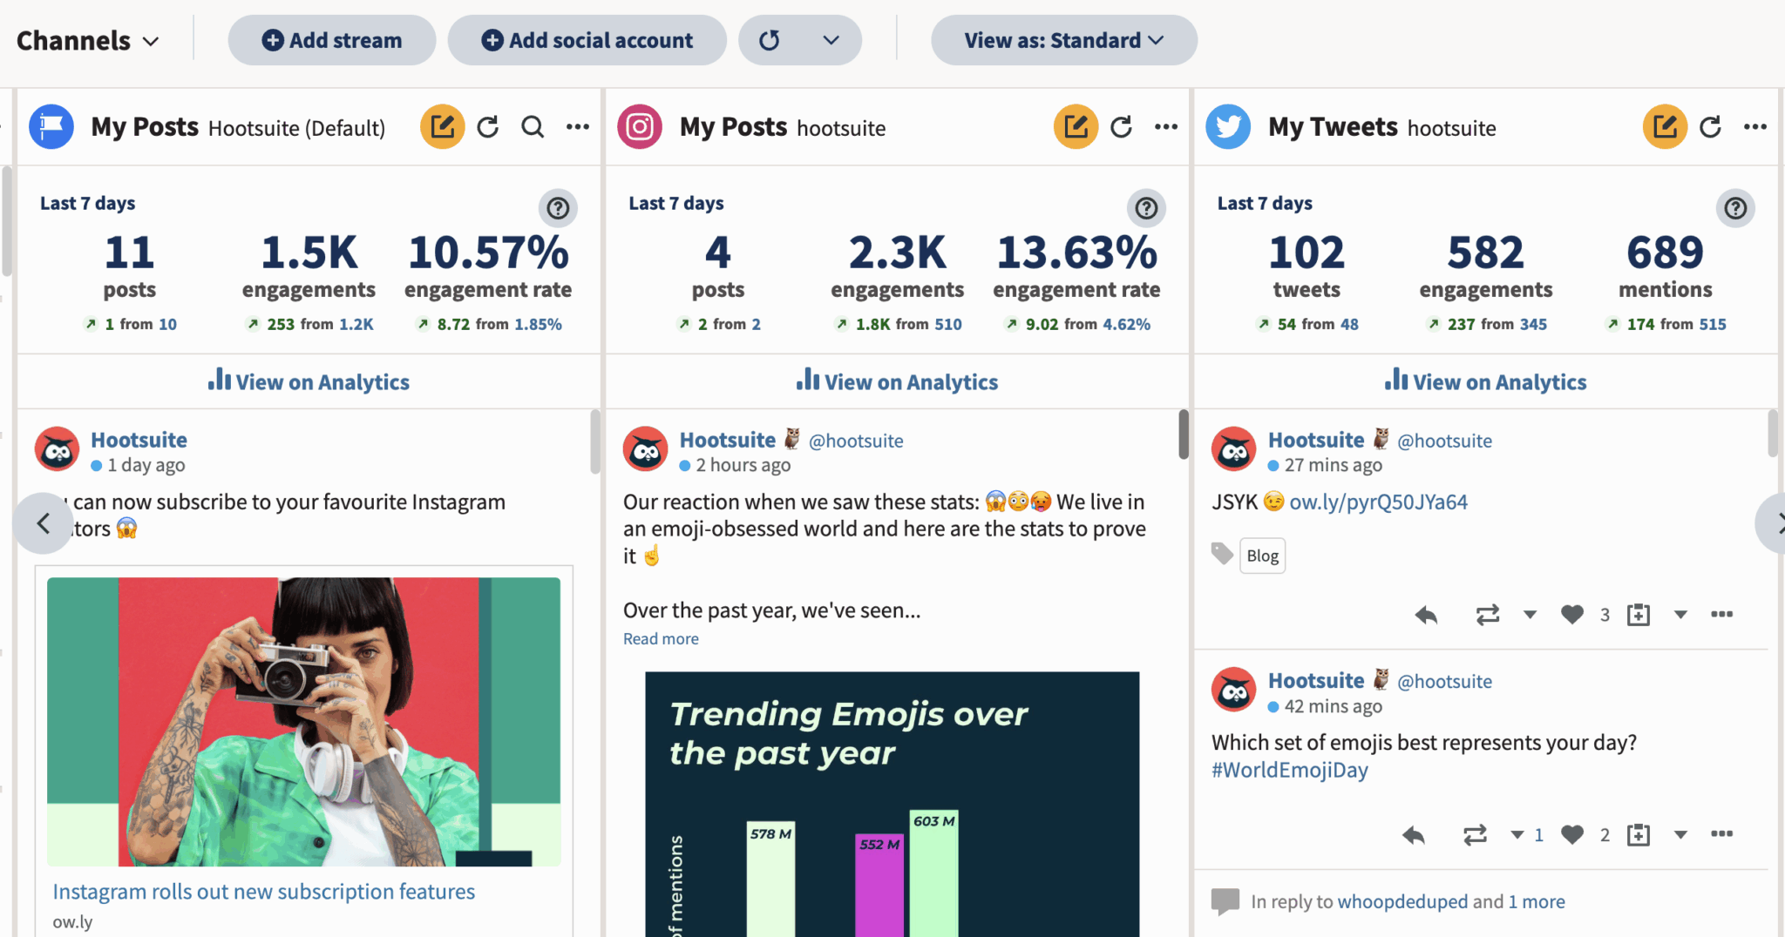View Instagram stats on Analytics
Image resolution: width=1785 pixels, height=937 pixels.
(896, 381)
